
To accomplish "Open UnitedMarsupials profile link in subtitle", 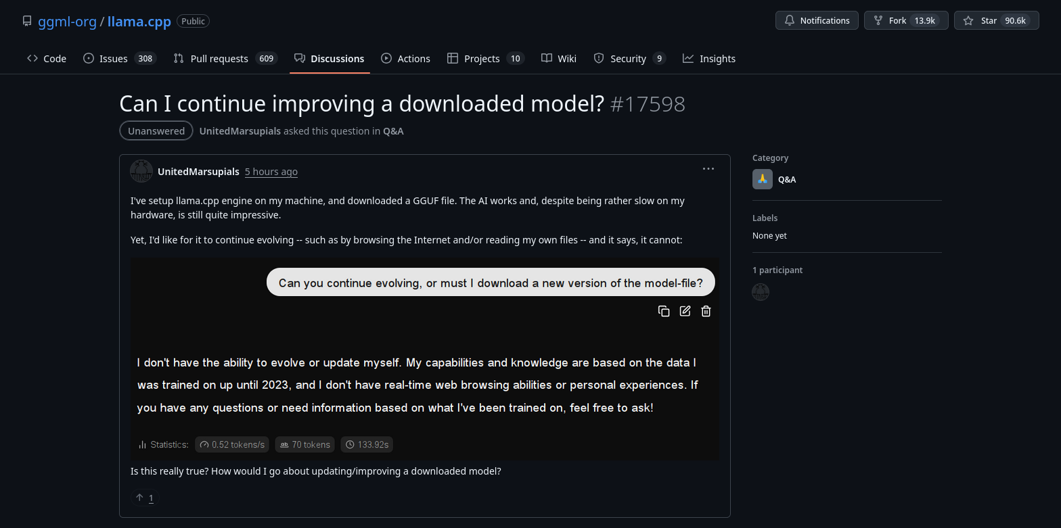I will tap(240, 131).
